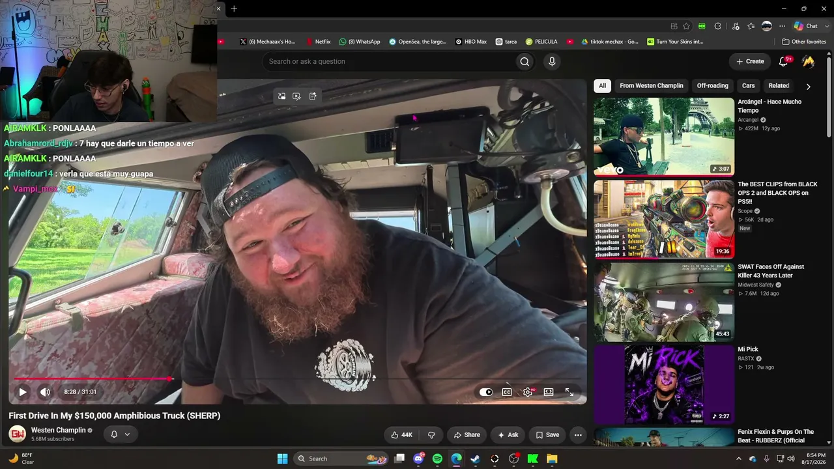Open a new browser tab plus

(x=234, y=8)
